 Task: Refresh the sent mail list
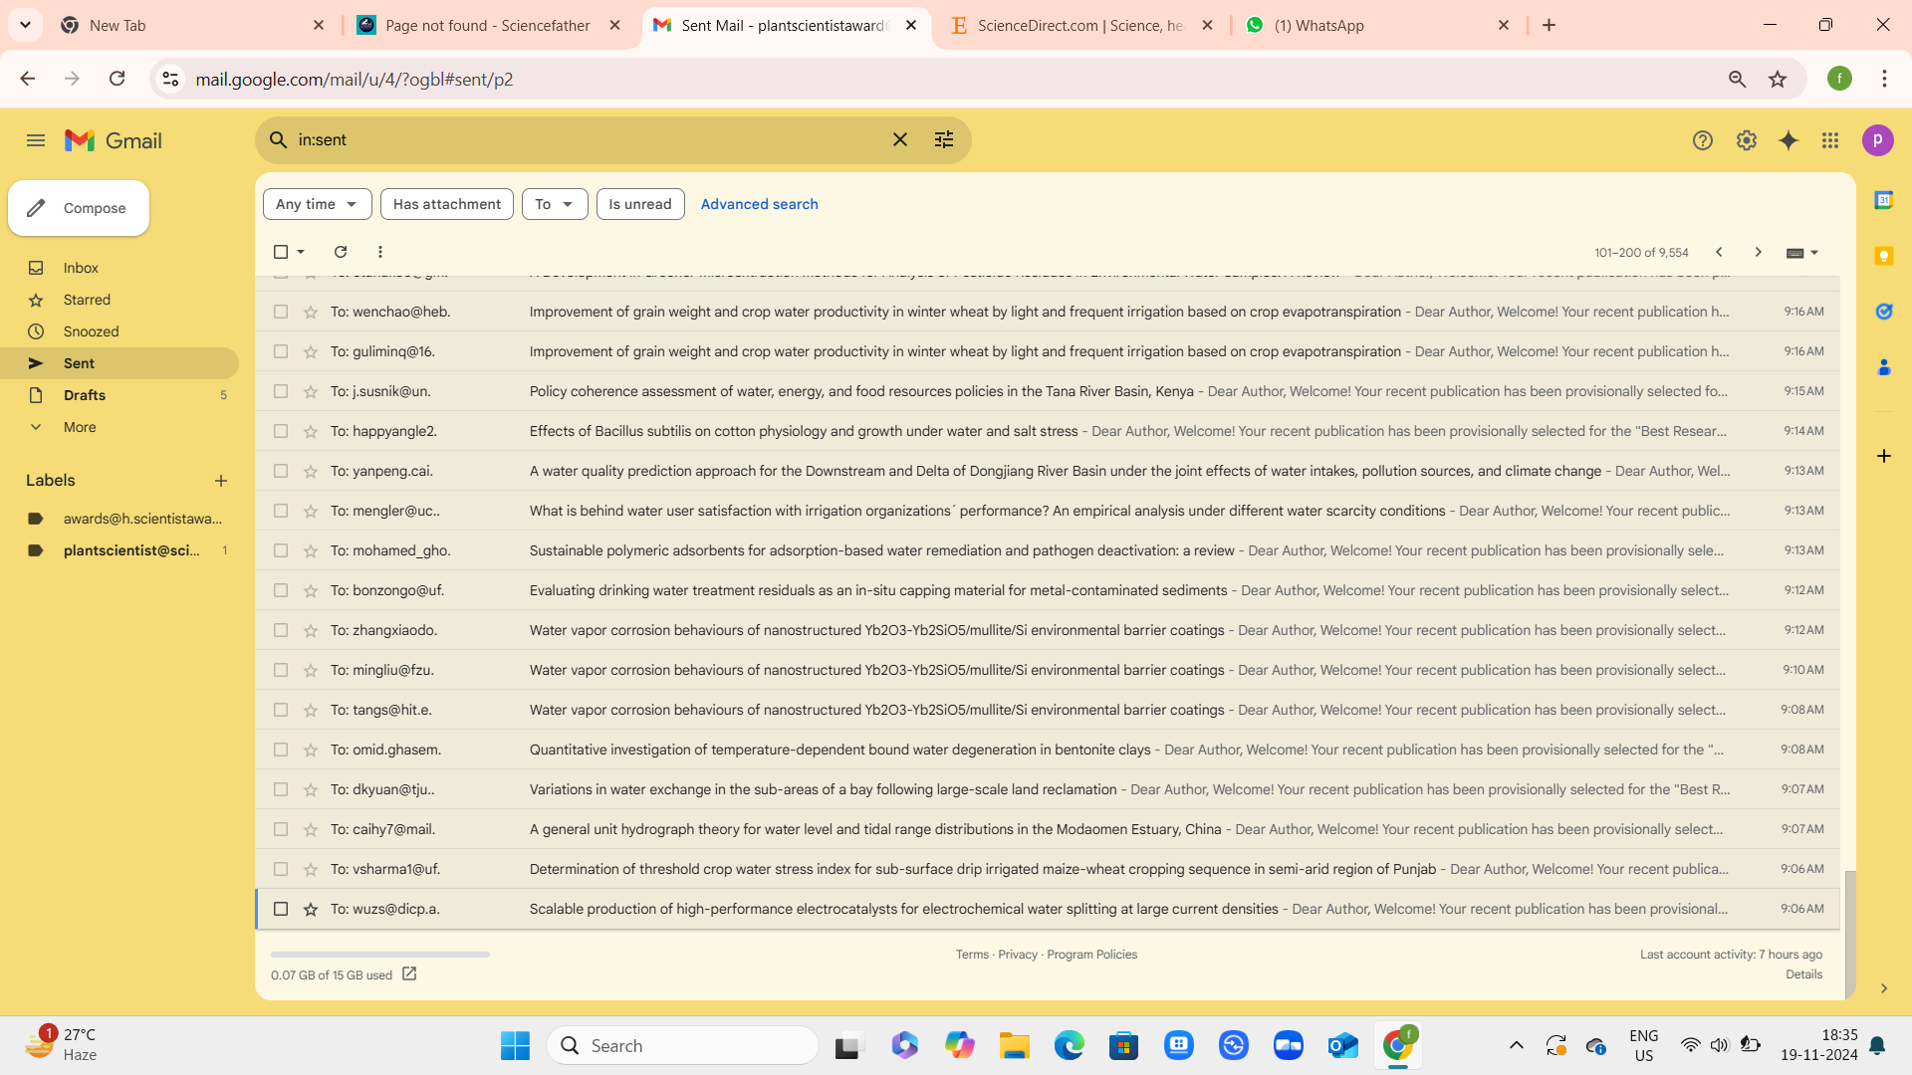341,252
